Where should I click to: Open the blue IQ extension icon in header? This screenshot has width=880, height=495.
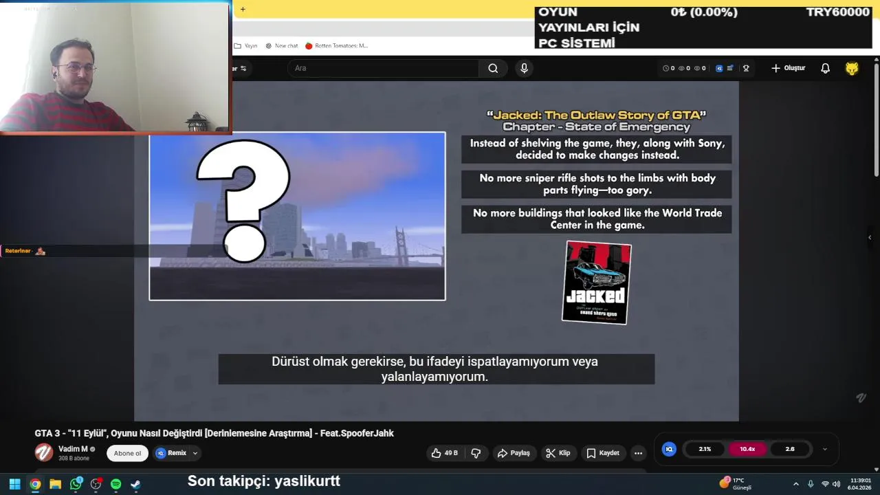[719, 68]
